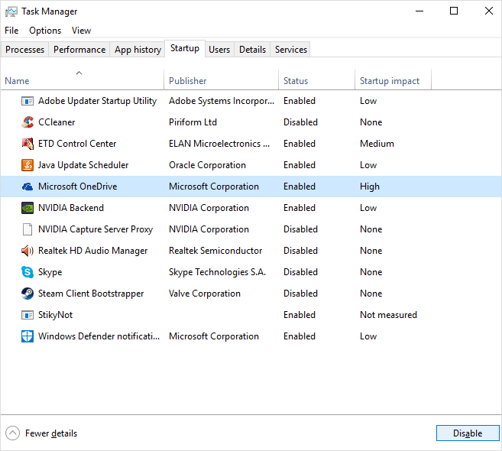Click the Windows Defender shield icon
502x451 pixels.
(28, 336)
